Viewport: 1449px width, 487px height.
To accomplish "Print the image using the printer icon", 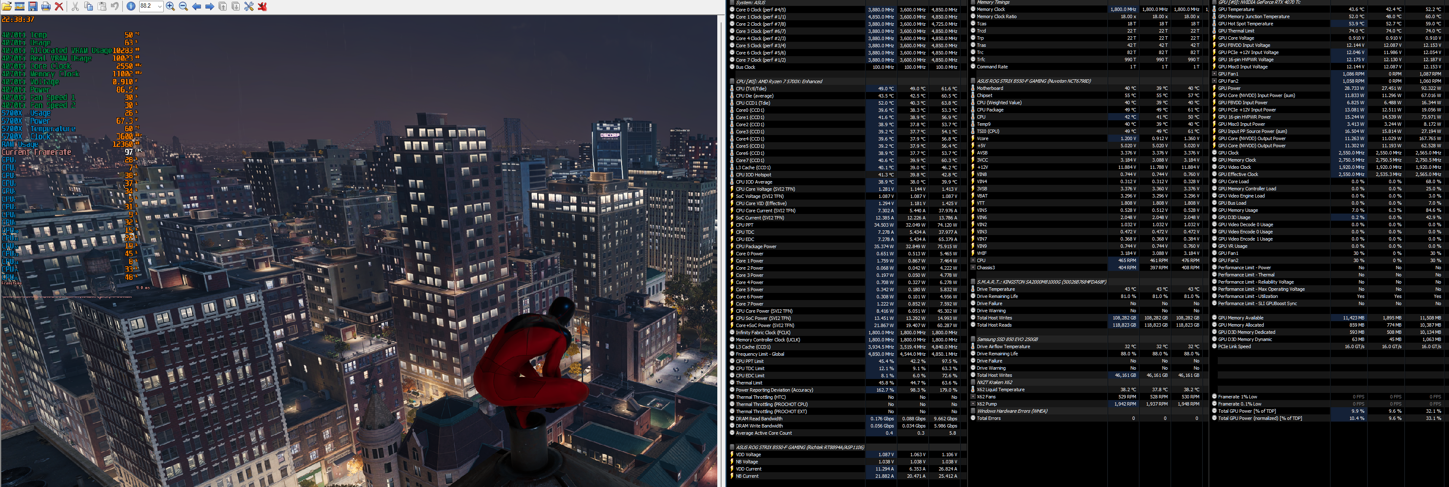I will pos(46,6).
